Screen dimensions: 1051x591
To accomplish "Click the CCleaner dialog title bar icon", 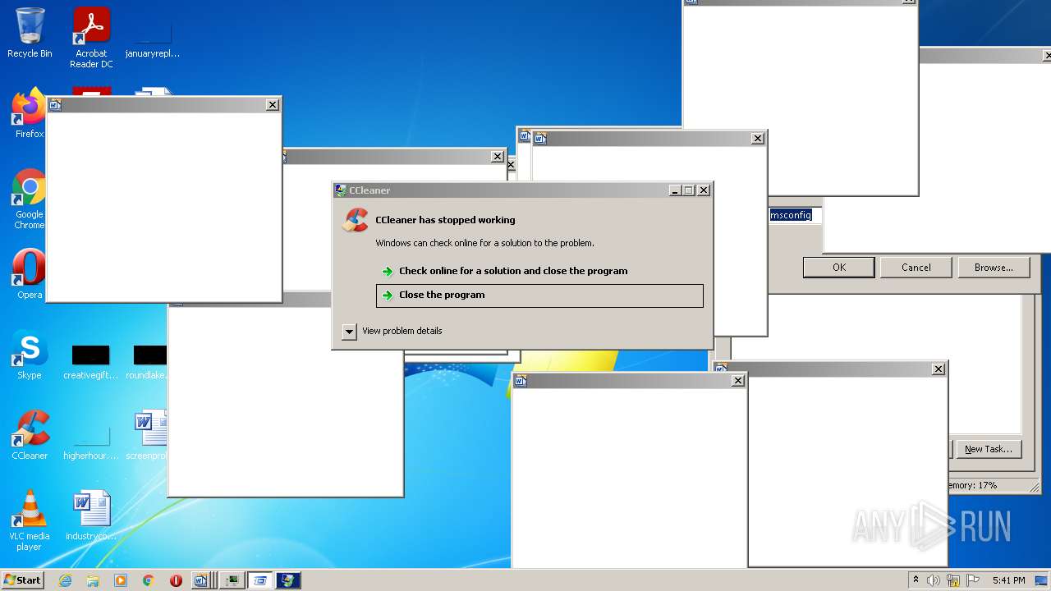I will [341, 190].
